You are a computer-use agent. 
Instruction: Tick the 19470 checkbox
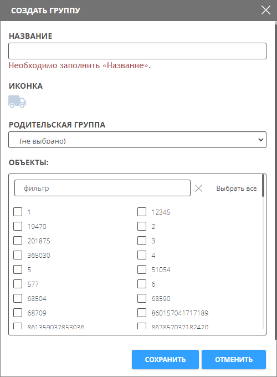pos(18,226)
